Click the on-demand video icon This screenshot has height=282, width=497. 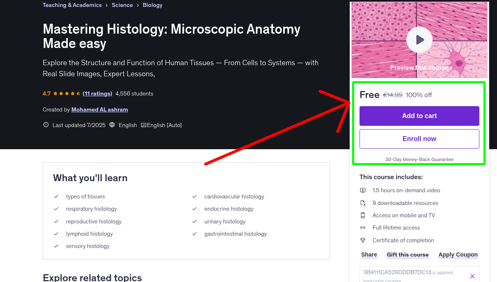pos(363,190)
